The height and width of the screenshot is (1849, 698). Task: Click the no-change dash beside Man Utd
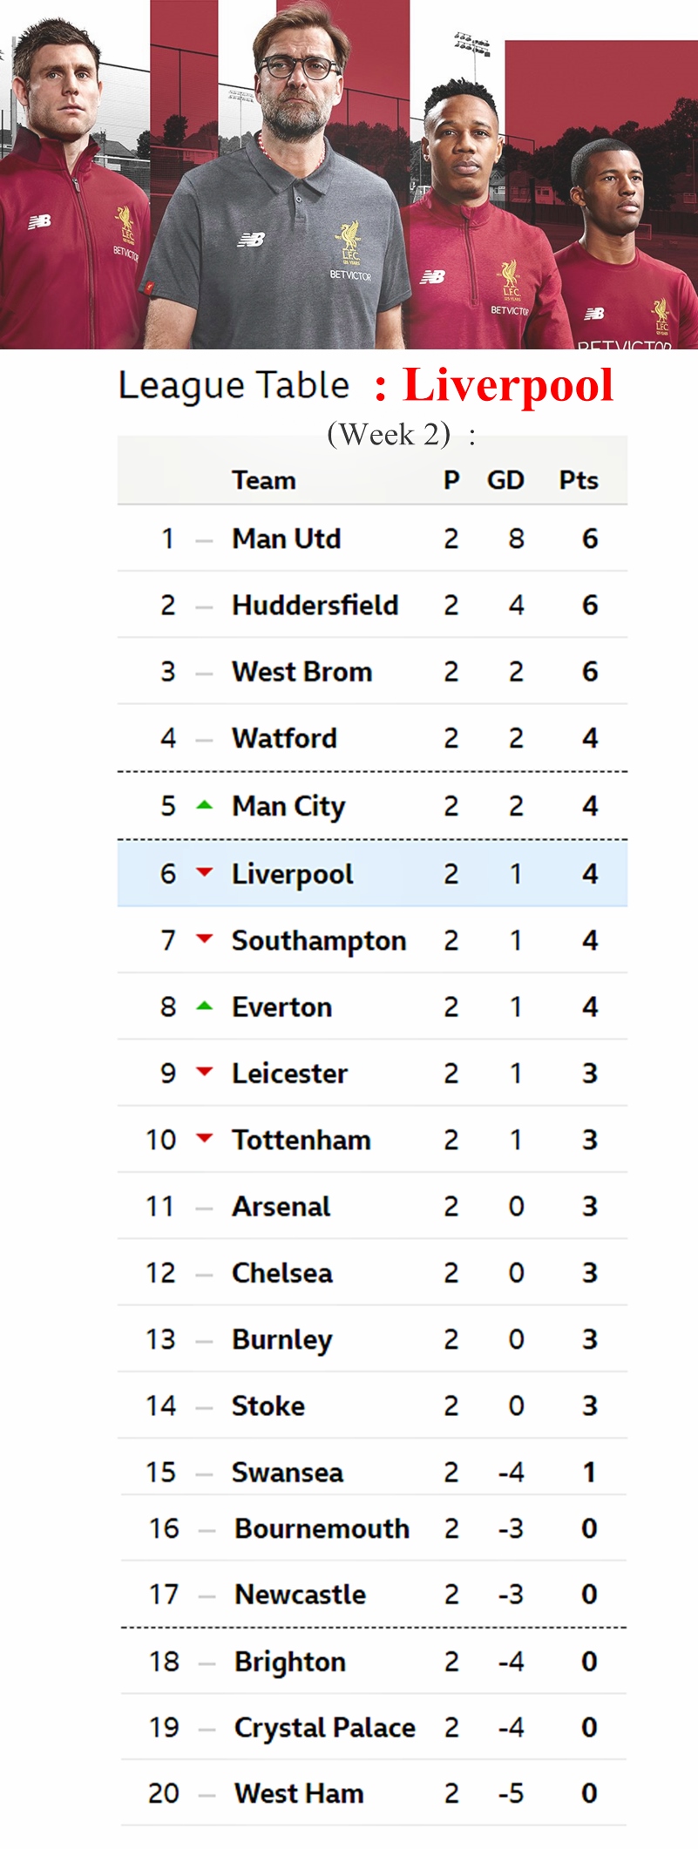pos(205,541)
